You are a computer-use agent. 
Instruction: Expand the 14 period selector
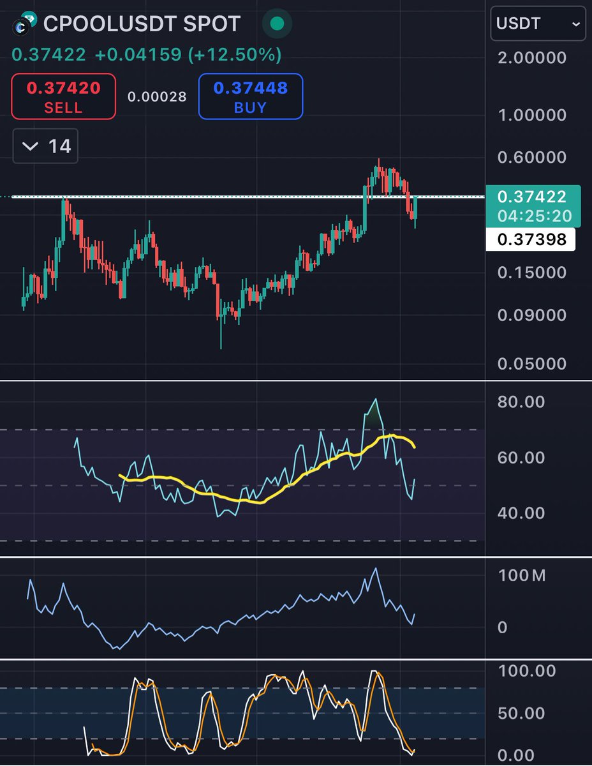[x=45, y=146]
